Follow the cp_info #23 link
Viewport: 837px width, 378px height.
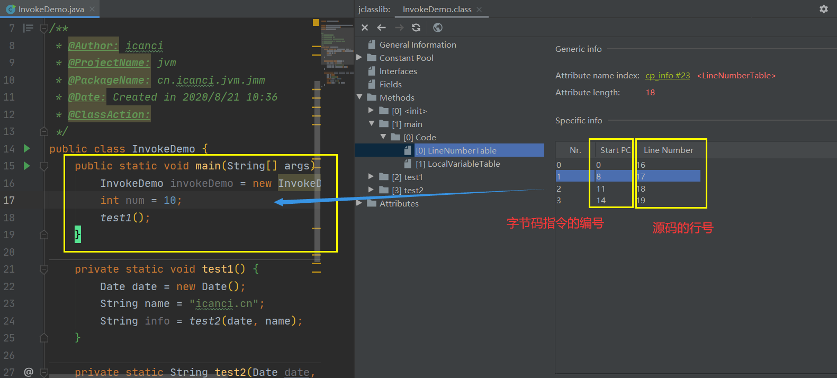[x=668, y=76]
